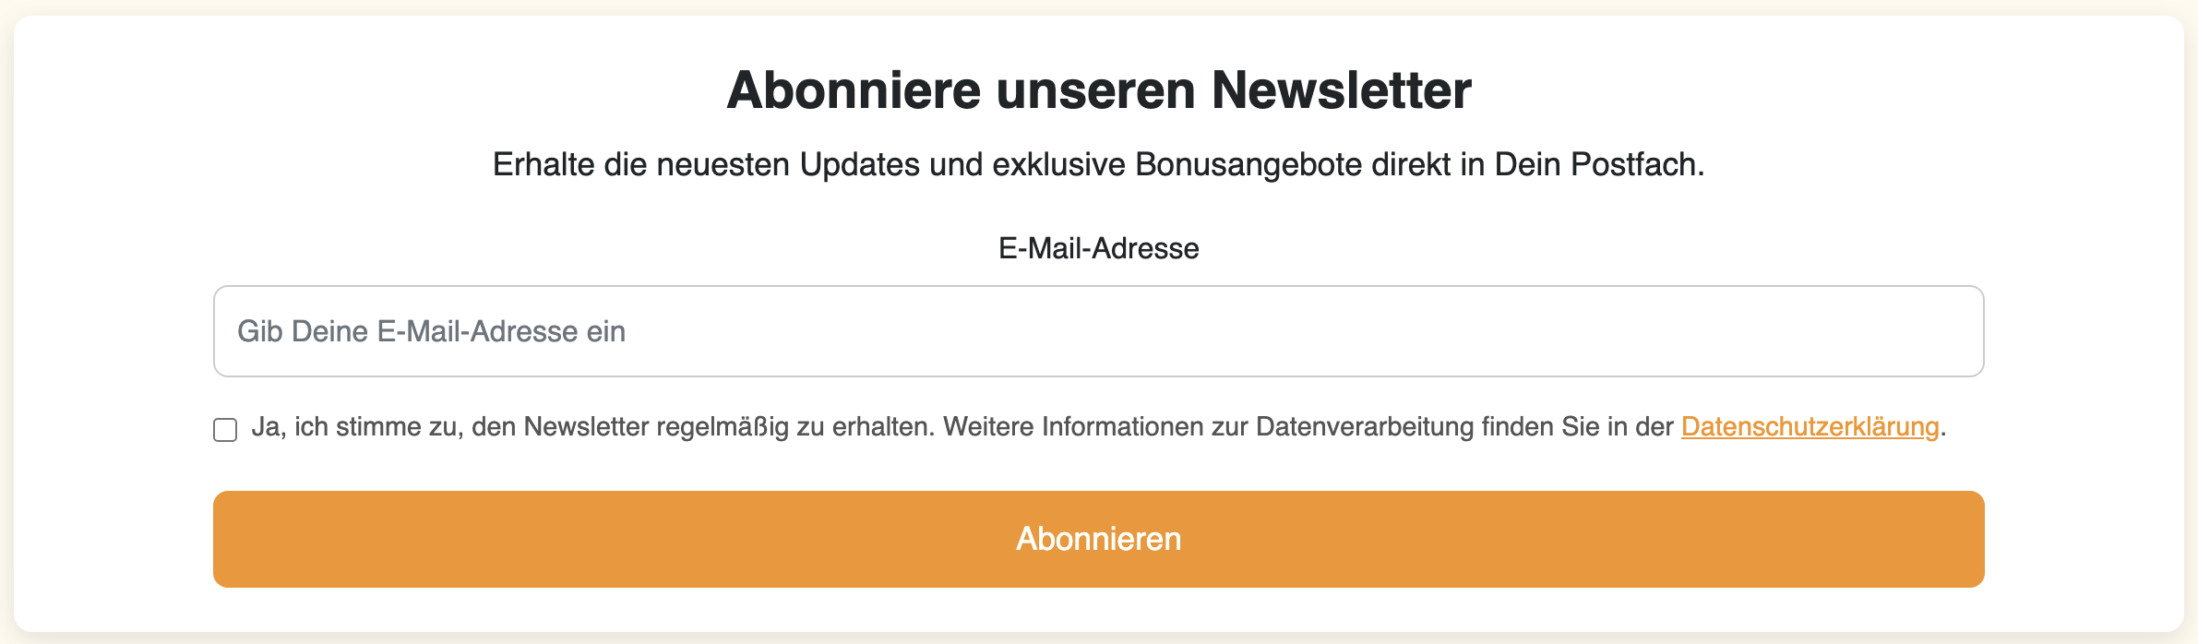The height and width of the screenshot is (644, 2198).
Task: Click the 'Ja, ich stimme zu' consent text
Action: click(355, 426)
